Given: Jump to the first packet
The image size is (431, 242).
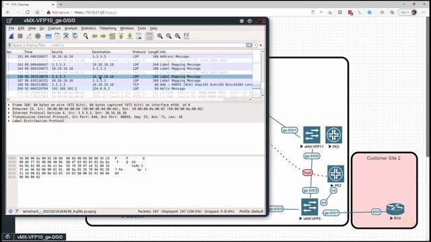Looking at the screenshot, I should click(121, 36).
